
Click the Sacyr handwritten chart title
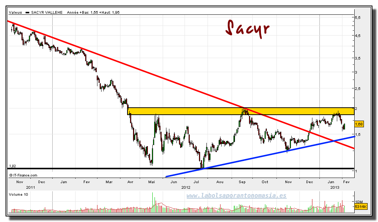(x=247, y=29)
